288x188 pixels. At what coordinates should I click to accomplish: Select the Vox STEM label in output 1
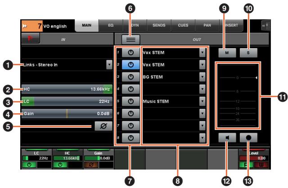pos(153,53)
